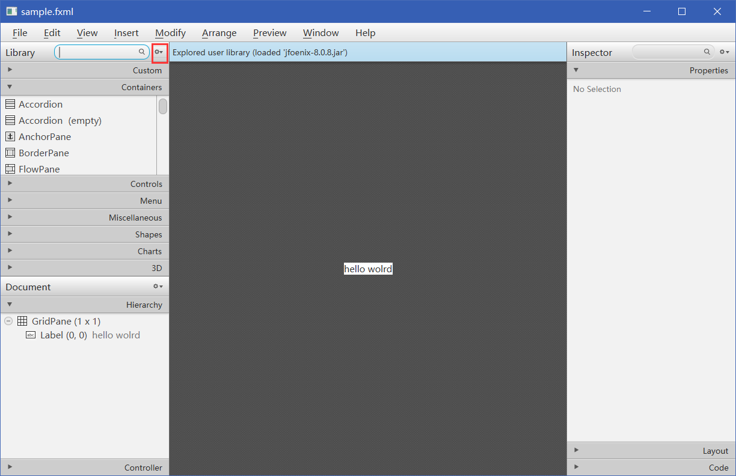The height and width of the screenshot is (476, 736).
Task: Open the Arrange menu
Action: pos(219,33)
